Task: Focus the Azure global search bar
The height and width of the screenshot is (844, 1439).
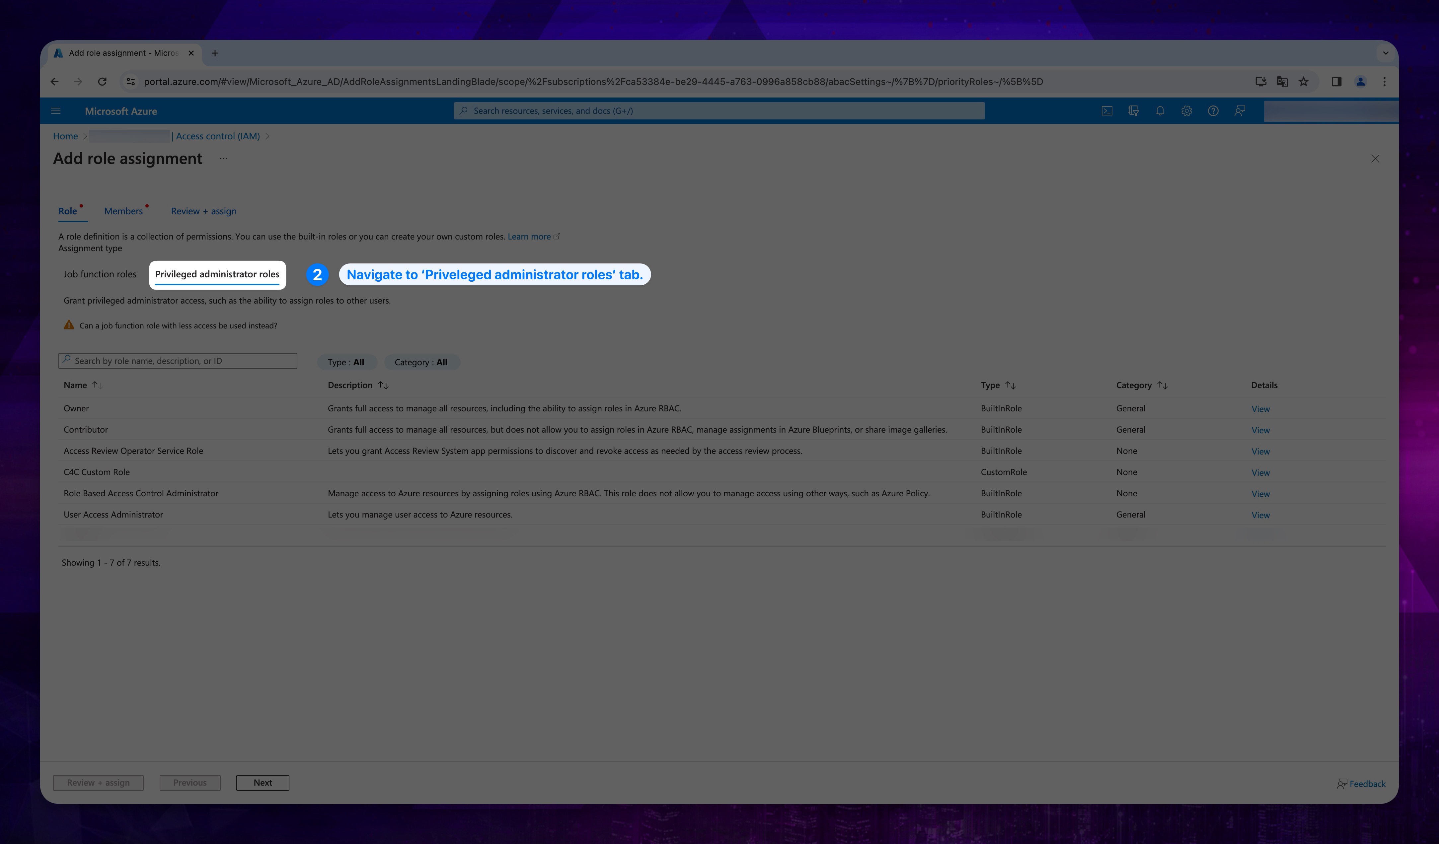Action: [x=719, y=111]
